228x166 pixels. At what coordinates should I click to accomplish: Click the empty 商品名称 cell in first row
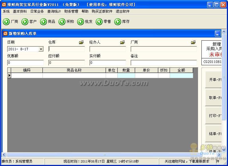pyautogui.click(x=74, y=76)
